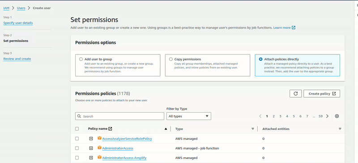
Task: Click the Set permissions step label
Action: point(16,41)
